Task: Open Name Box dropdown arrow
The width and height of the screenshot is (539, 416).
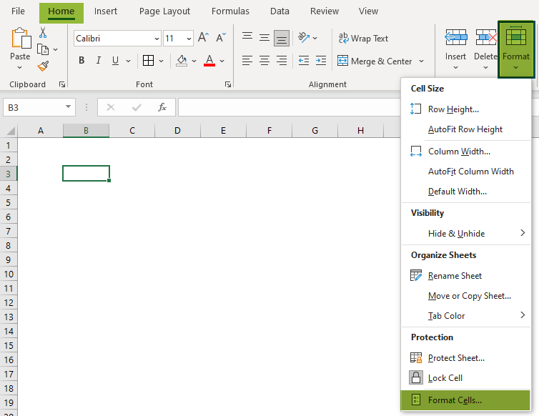Action: (68, 107)
